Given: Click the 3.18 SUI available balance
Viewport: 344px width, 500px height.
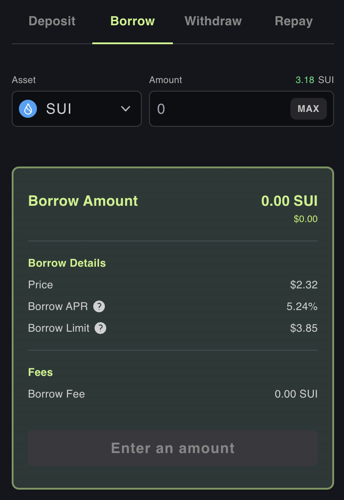Looking at the screenshot, I should coord(314,80).
